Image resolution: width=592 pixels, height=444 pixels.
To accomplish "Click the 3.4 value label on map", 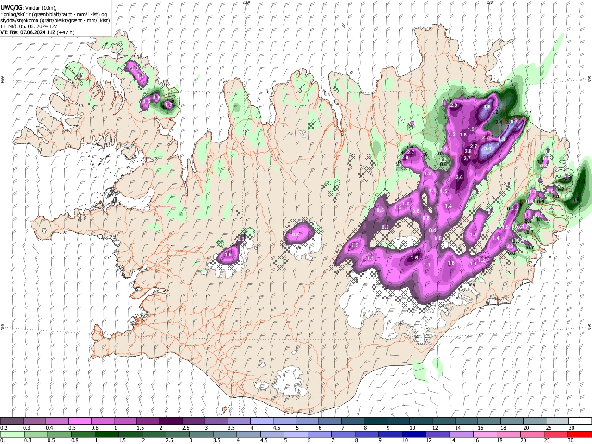I will [x=499, y=122].
